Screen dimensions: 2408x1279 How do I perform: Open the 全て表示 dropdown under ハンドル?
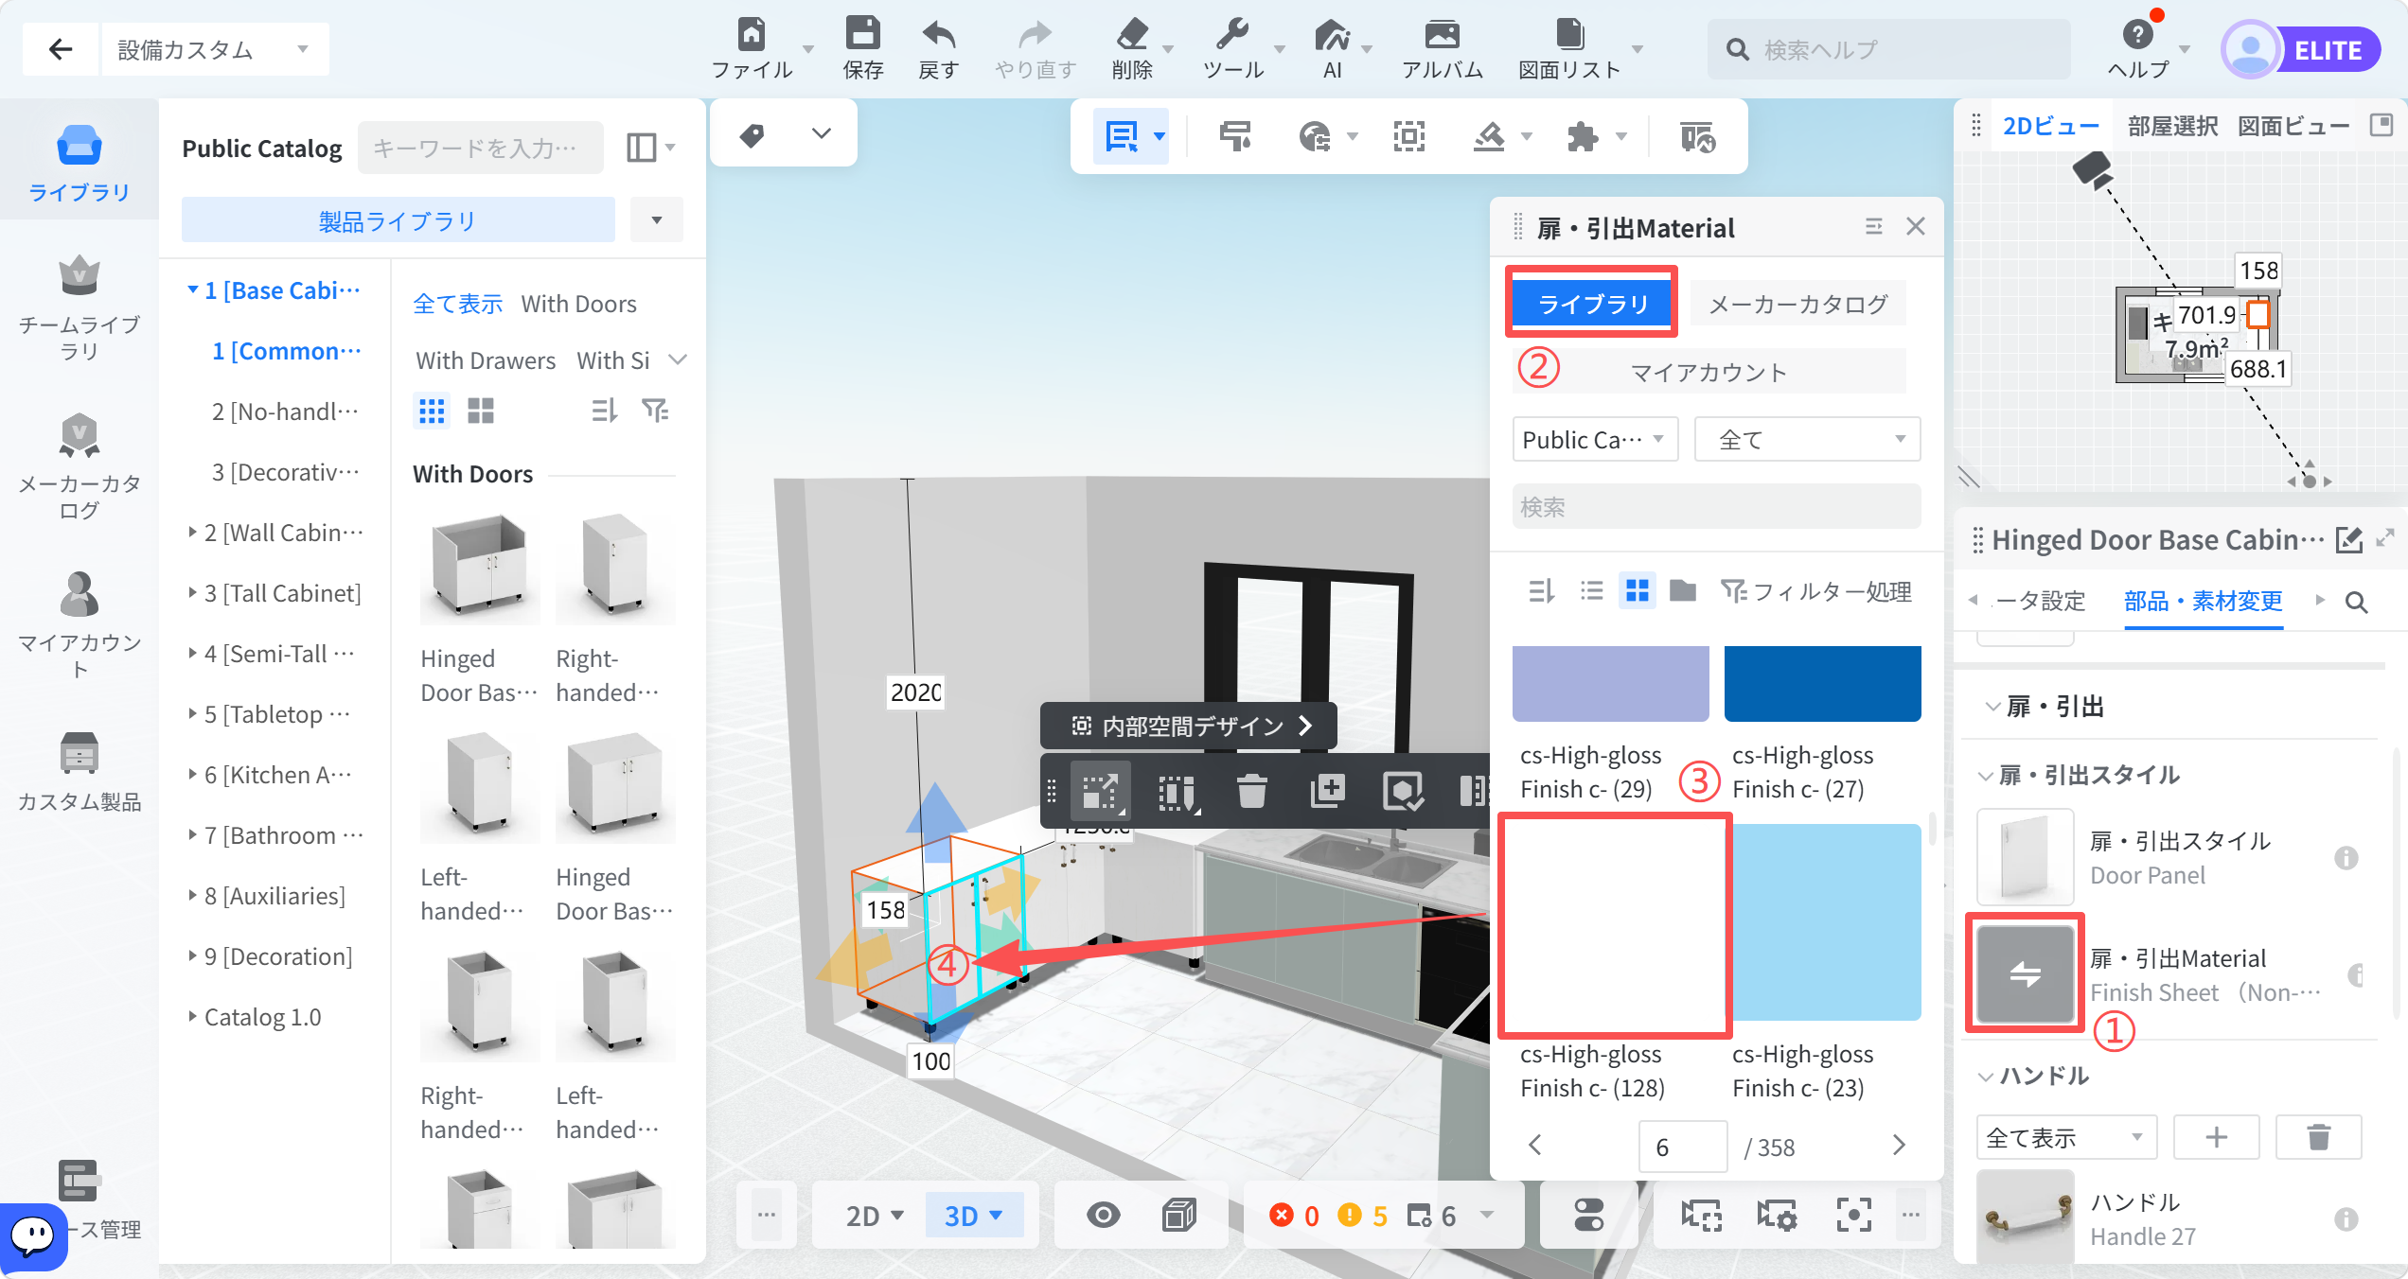point(2066,1137)
